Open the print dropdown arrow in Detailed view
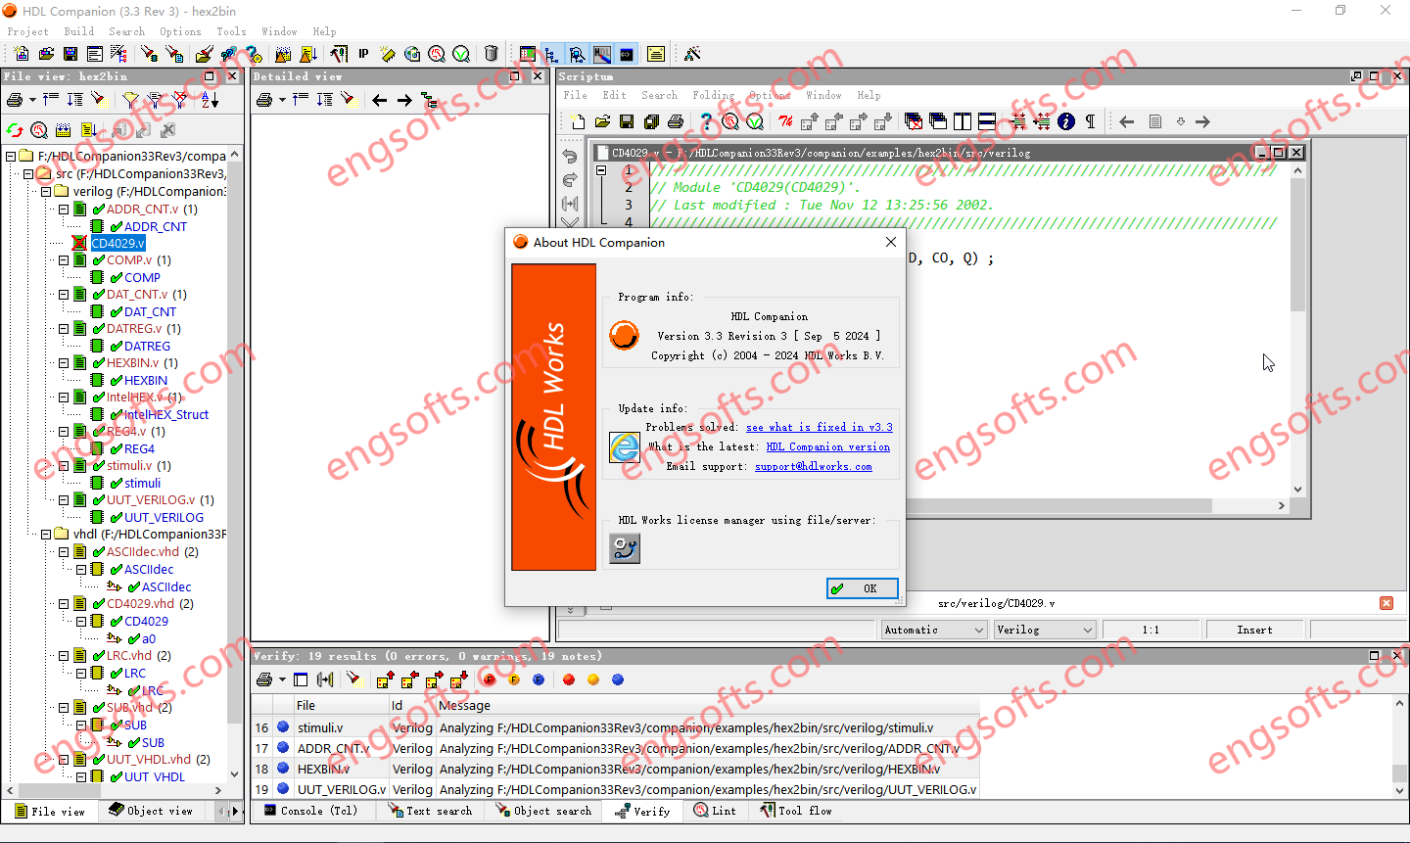Viewport: 1410px width, 843px height. click(282, 100)
